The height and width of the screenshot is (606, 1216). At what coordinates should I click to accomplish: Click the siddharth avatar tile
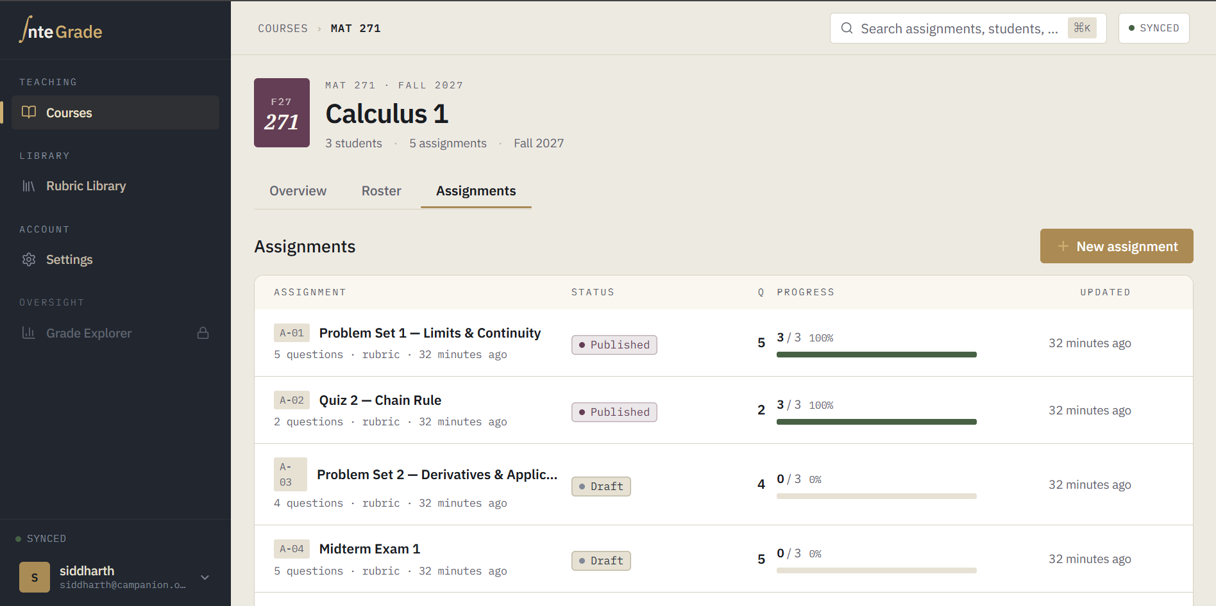[x=35, y=577]
